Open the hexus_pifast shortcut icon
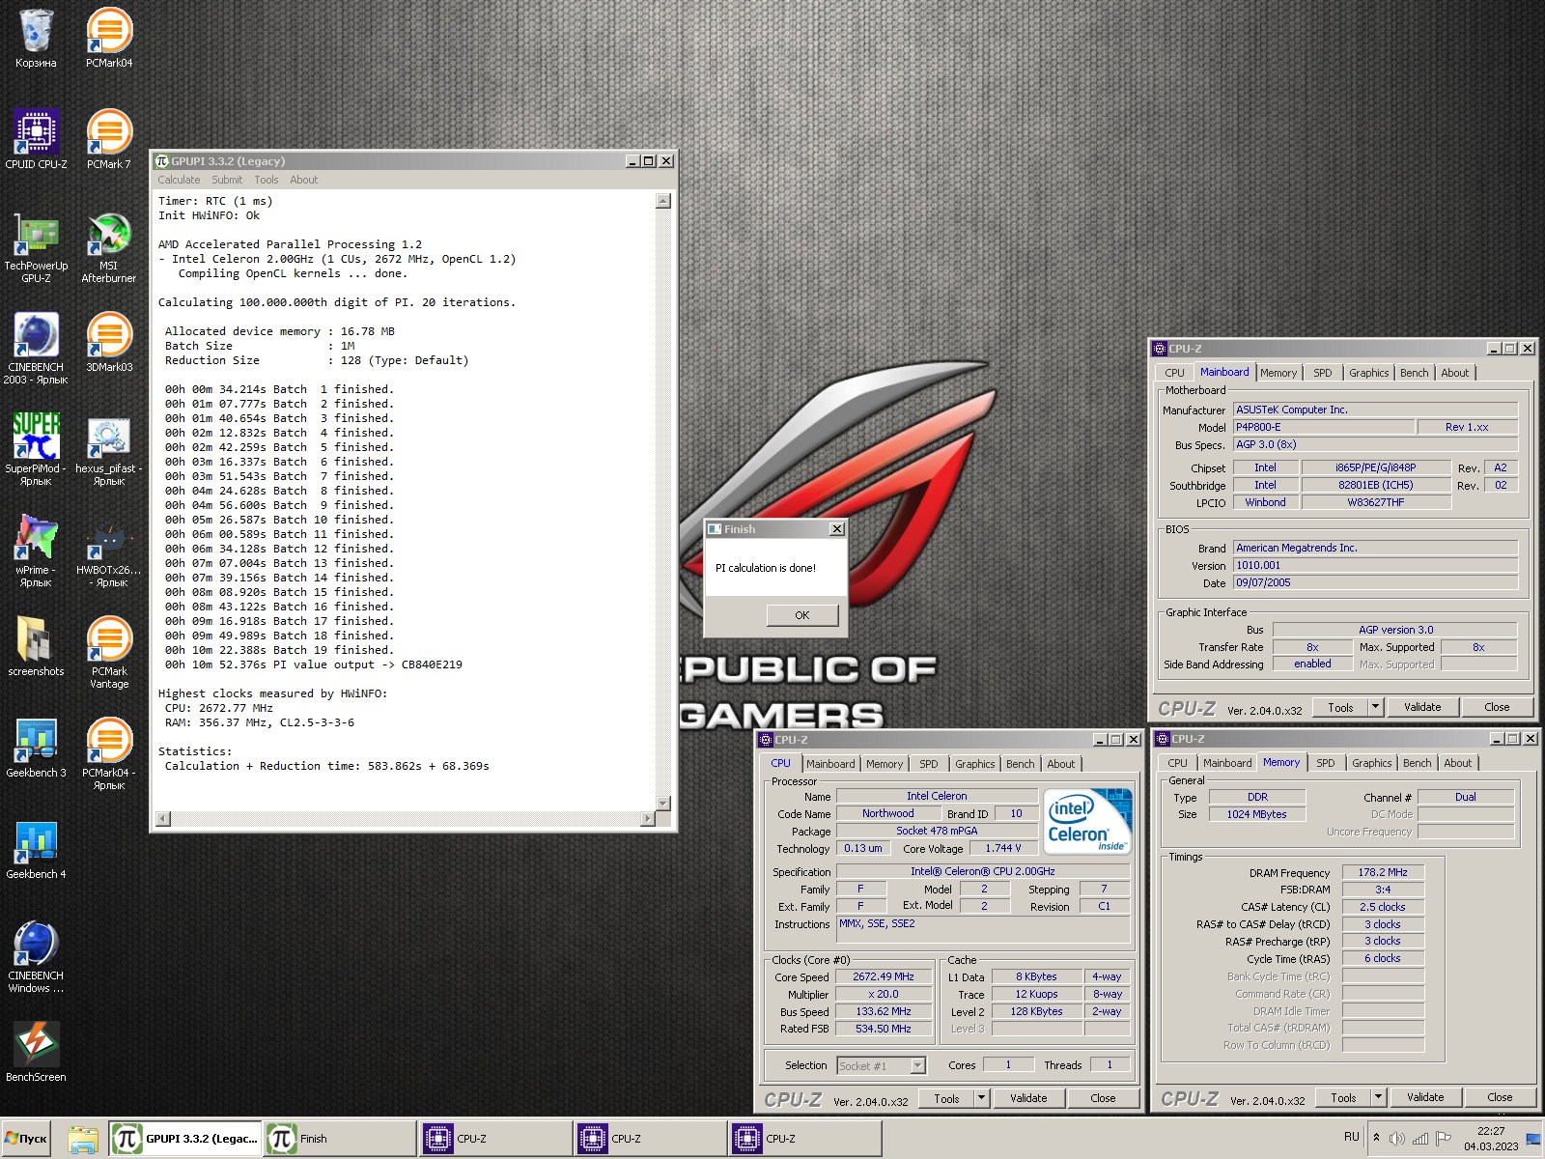 109,450
